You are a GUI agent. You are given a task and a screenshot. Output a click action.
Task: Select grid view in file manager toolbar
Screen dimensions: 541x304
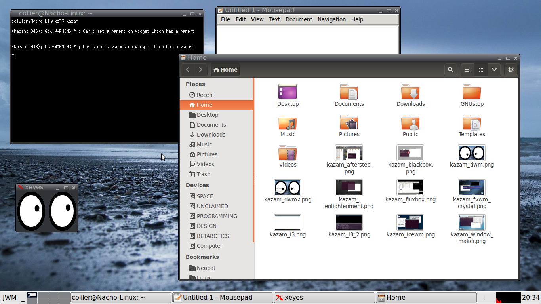point(480,70)
